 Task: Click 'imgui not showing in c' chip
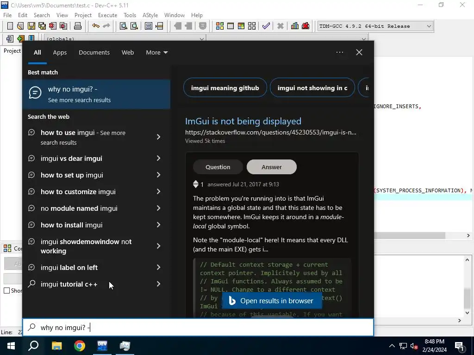[x=312, y=88]
